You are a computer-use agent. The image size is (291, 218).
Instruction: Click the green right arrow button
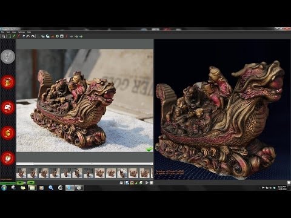tap(31, 183)
